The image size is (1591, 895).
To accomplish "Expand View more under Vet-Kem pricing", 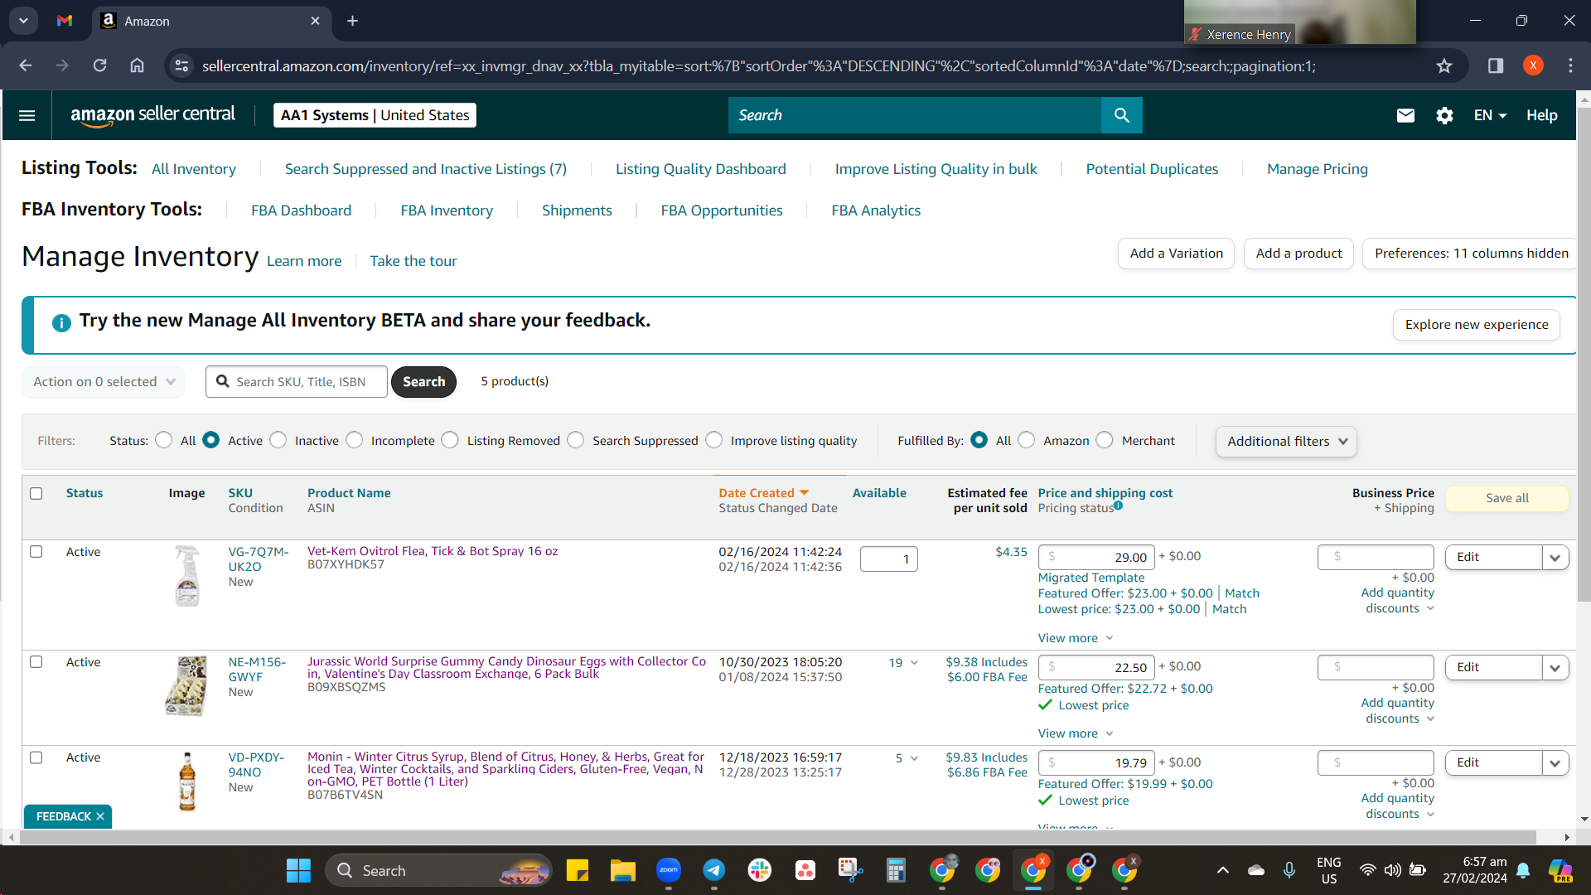I will pyautogui.click(x=1076, y=638).
